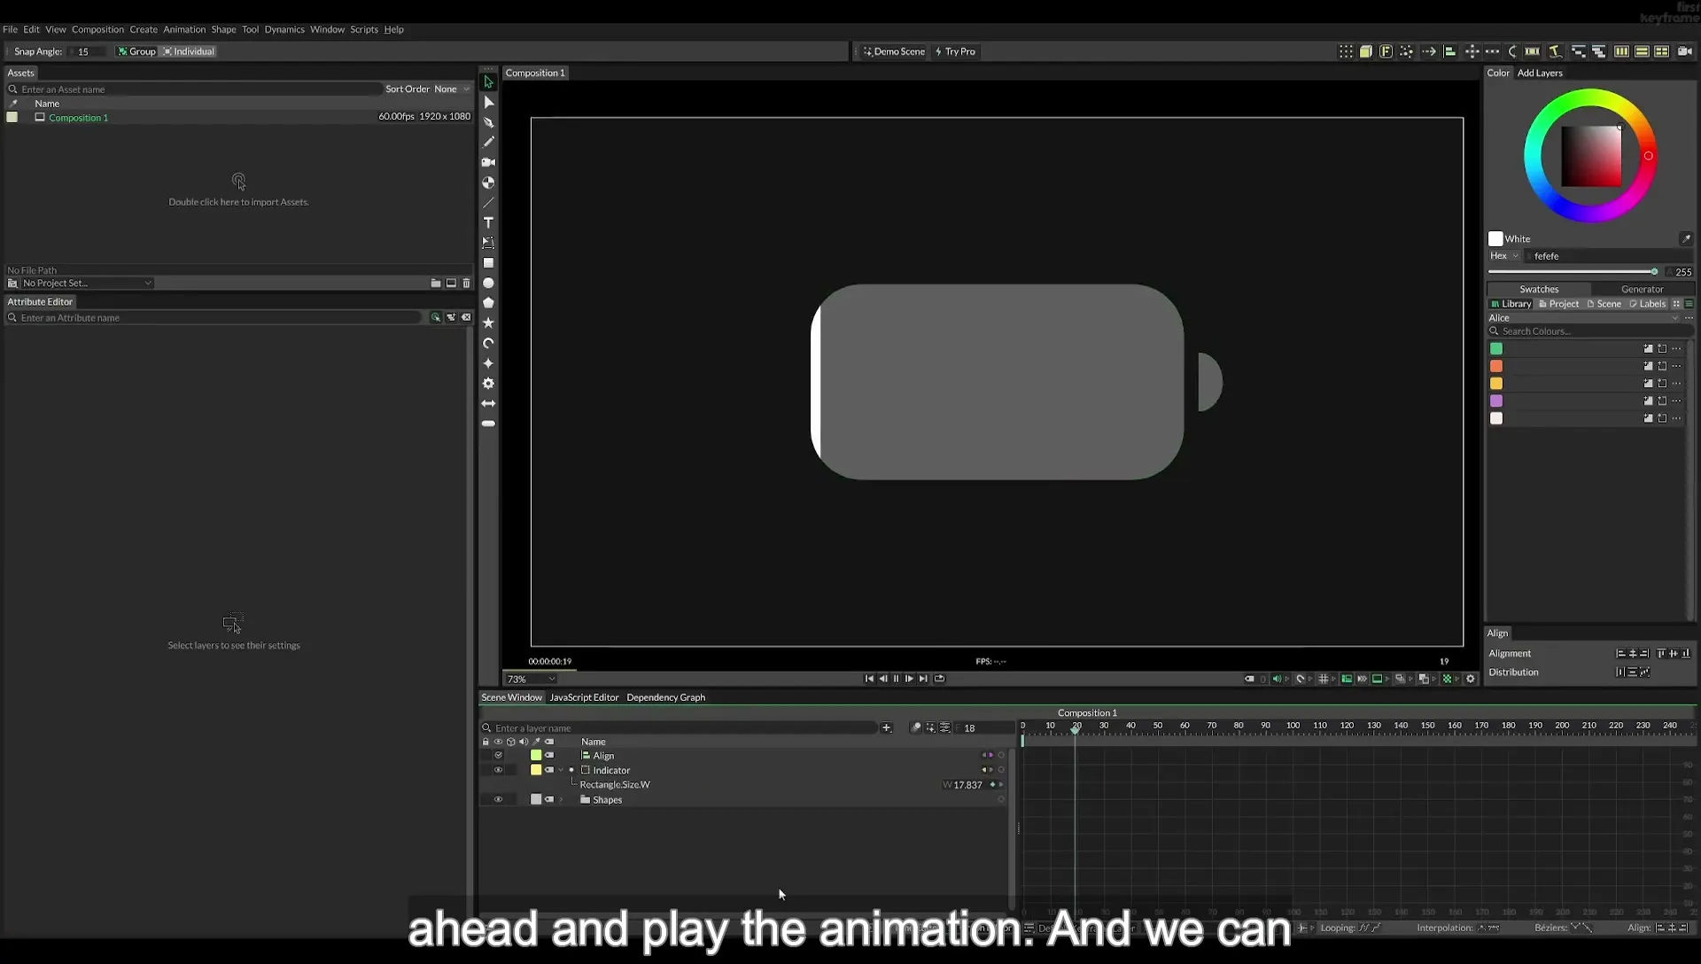Toggle loop playback mode
Image resolution: width=1701 pixels, height=964 pixels.
tap(939, 679)
